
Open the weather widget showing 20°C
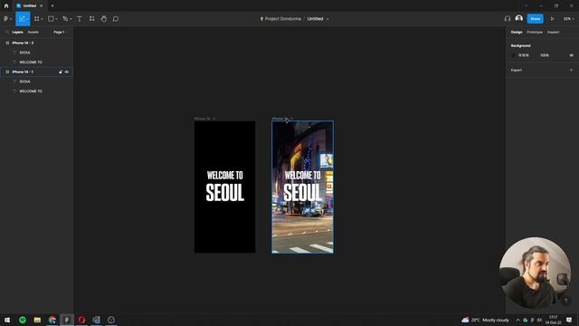click(486, 320)
